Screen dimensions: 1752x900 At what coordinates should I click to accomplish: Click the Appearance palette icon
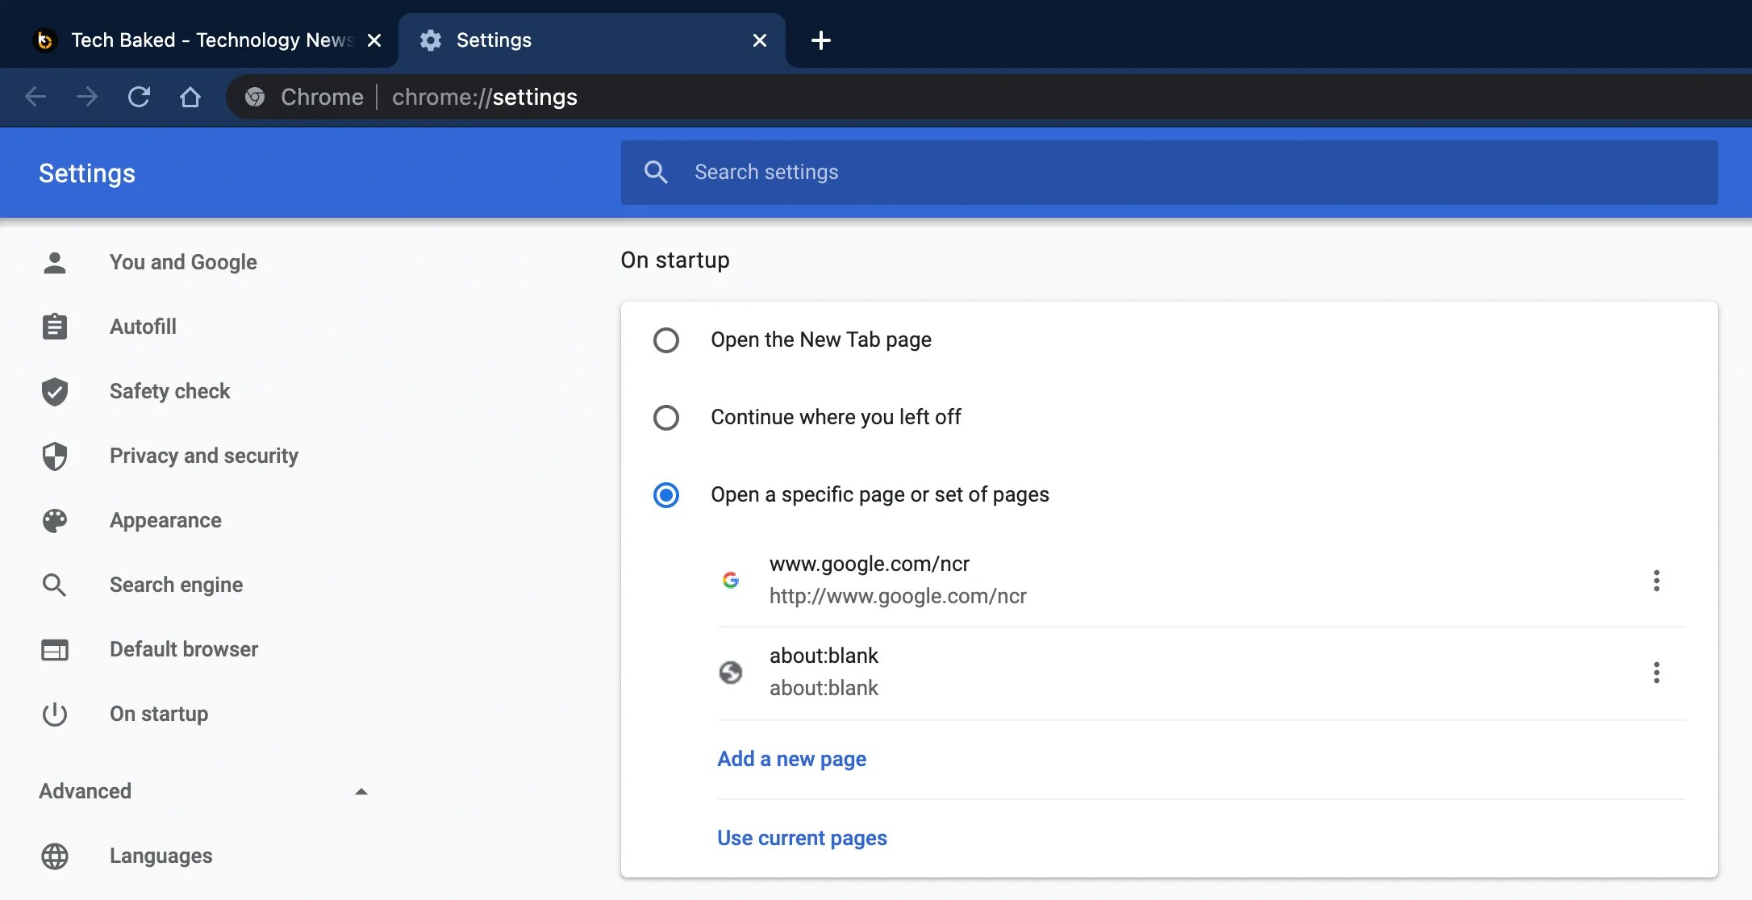coord(55,520)
